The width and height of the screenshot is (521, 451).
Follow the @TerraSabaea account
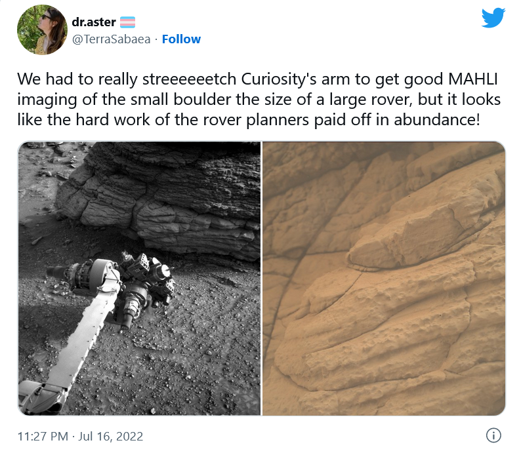181,39
